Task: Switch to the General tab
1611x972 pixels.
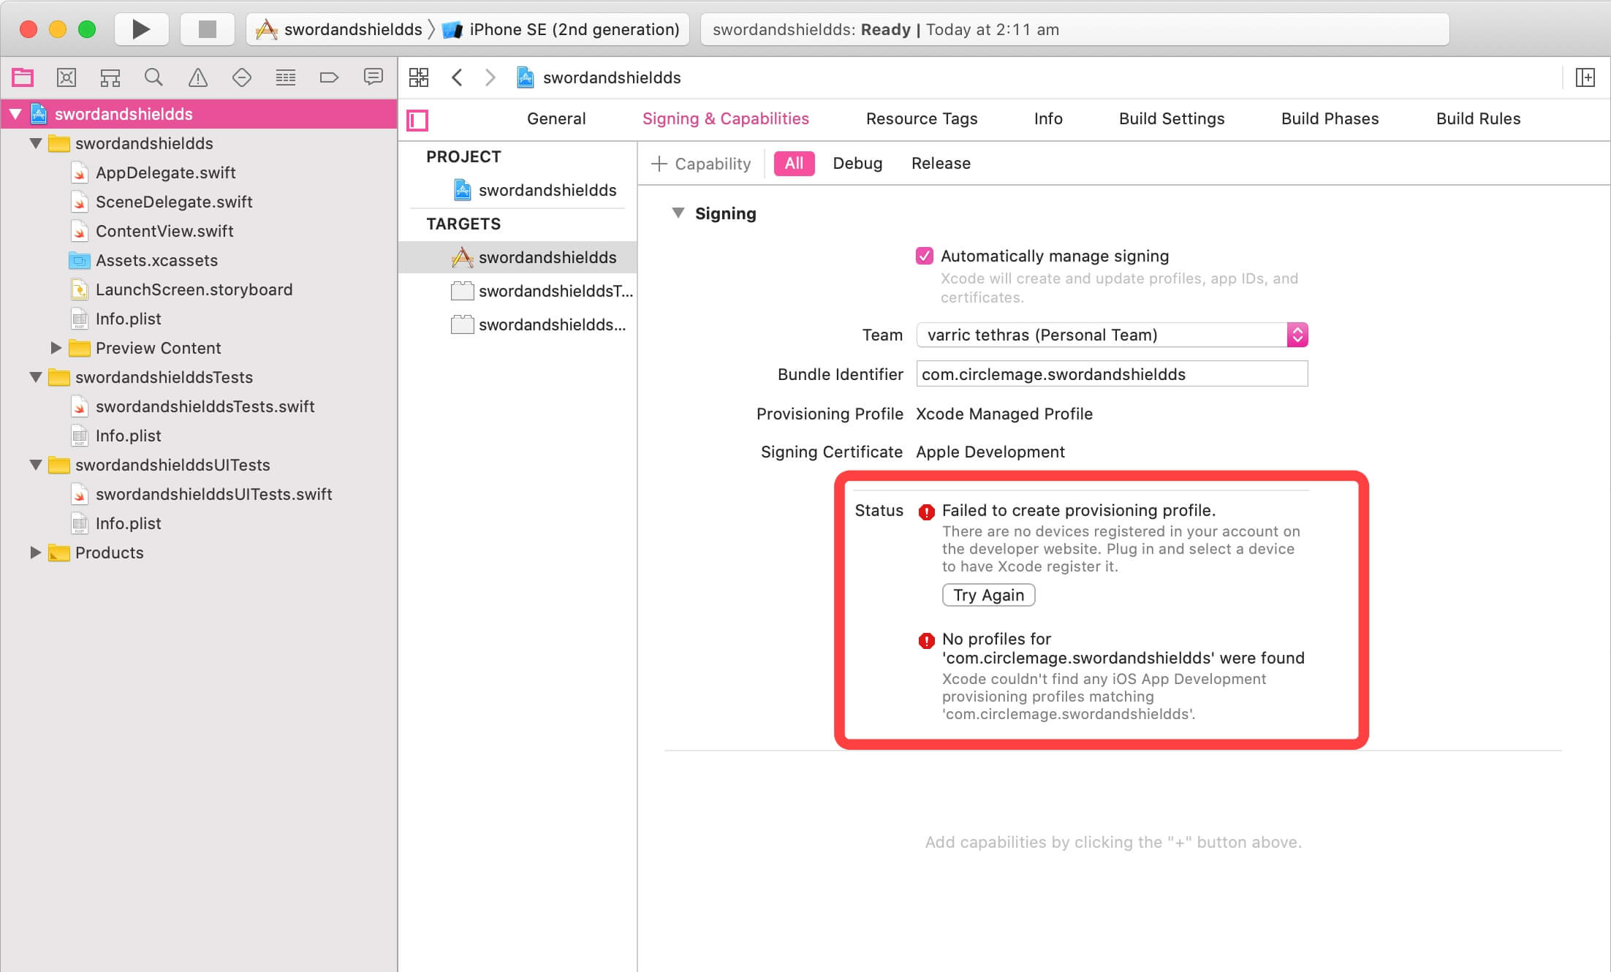Action: [x=556, y=118]
